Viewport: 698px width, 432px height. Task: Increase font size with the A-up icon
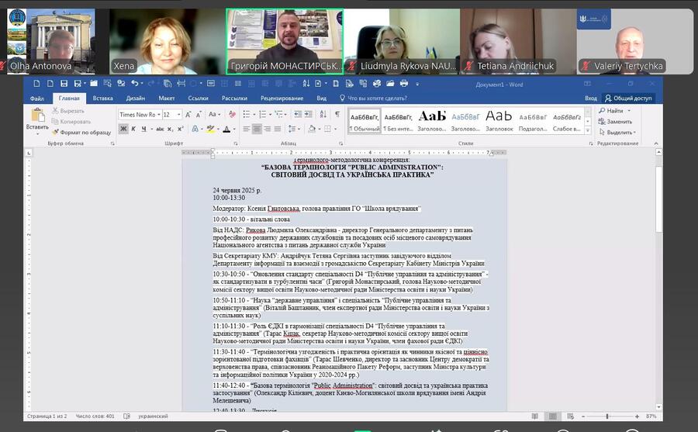tap(188, 115)
